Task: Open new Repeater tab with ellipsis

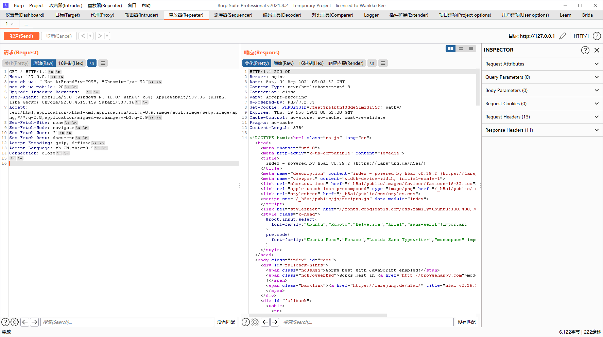Action: [26, 24]
